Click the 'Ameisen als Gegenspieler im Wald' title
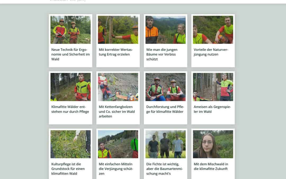Image resolution: width=286 pixels, height=179 pixels. click(x=212, y=109)
